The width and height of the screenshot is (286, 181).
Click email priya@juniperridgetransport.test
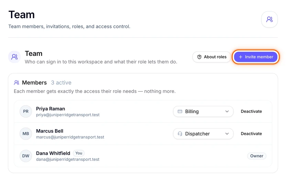click(x=68, y=115)
